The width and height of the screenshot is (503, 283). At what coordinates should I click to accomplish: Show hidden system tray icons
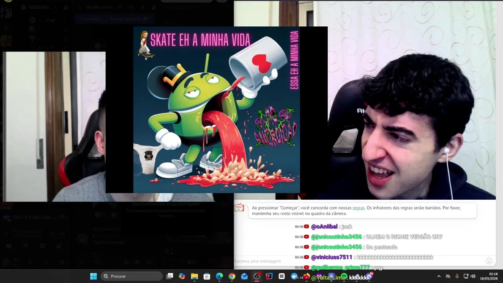click(439, 276)
